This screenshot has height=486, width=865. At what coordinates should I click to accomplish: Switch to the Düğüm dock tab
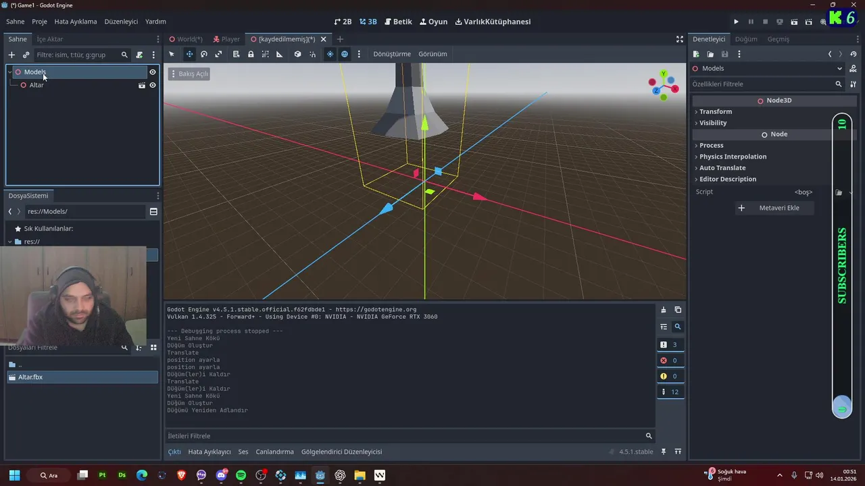[x=746, y=39]
